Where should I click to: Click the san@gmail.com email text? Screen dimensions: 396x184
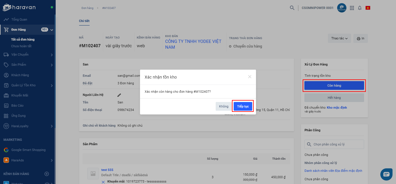pyautogui.click(x=129, y=76)
